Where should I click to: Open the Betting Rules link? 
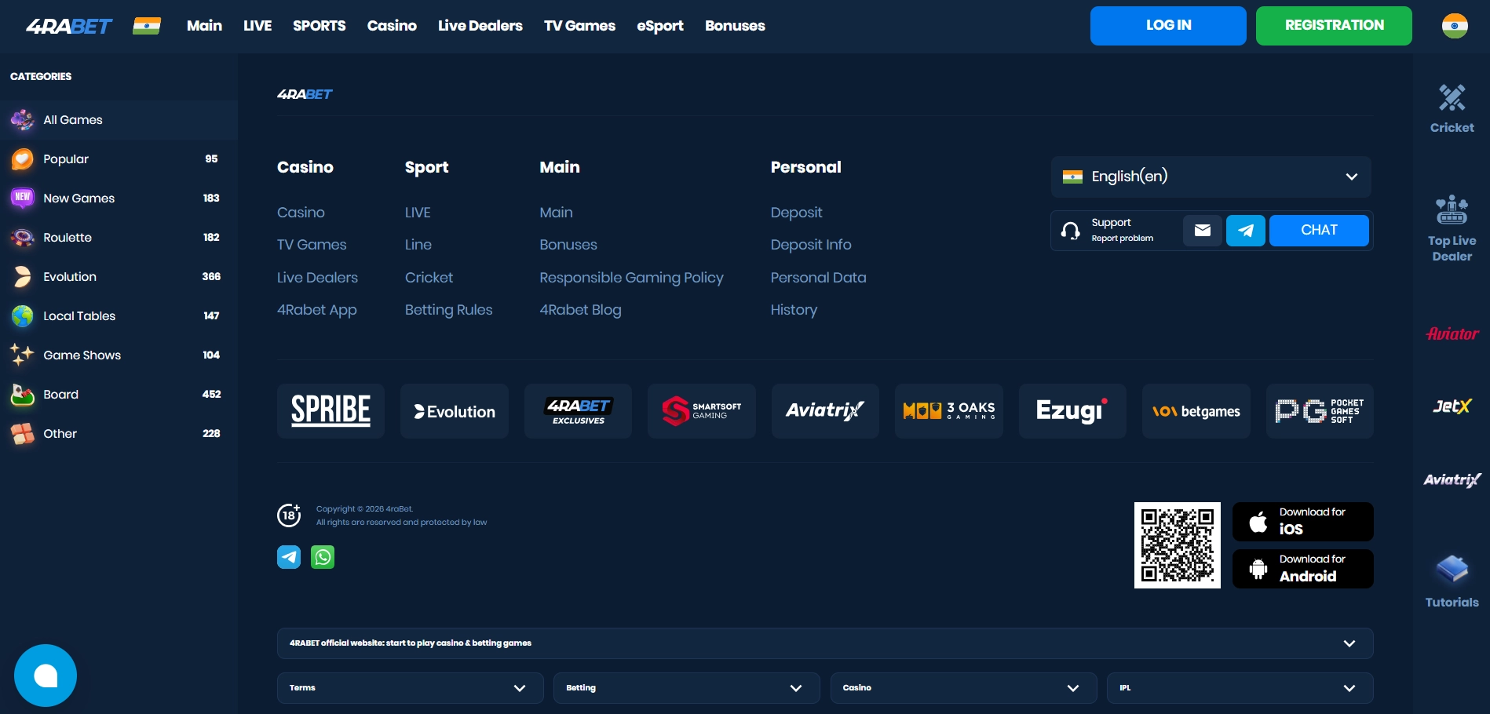(448, 310)
